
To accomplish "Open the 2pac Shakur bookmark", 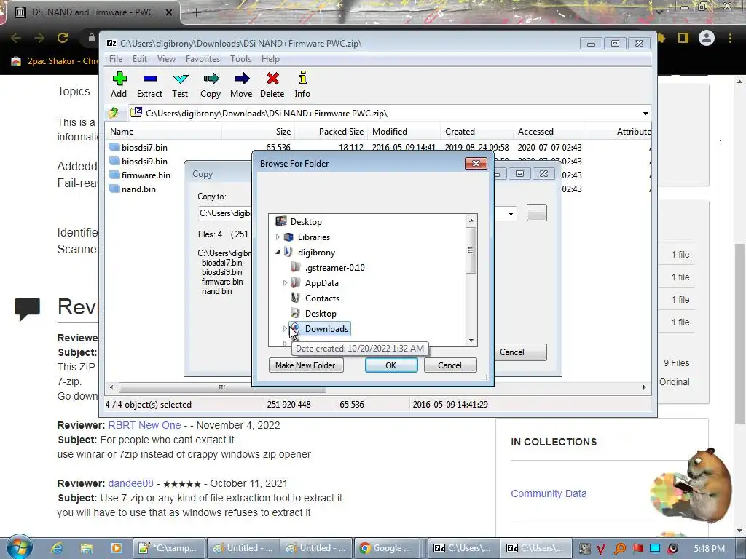I will (56, 61).
